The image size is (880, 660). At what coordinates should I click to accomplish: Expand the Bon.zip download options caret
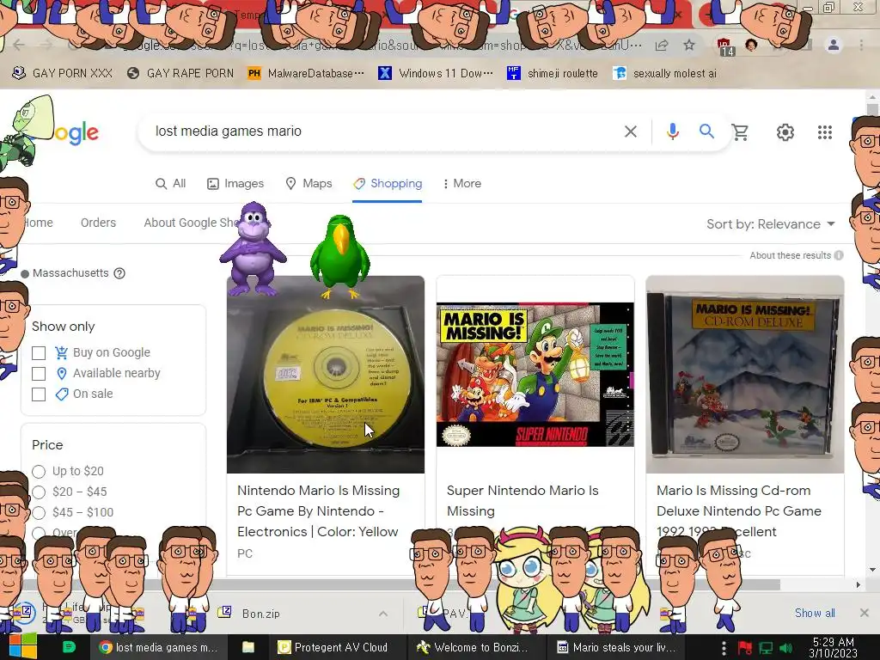(x=382, y=614)
